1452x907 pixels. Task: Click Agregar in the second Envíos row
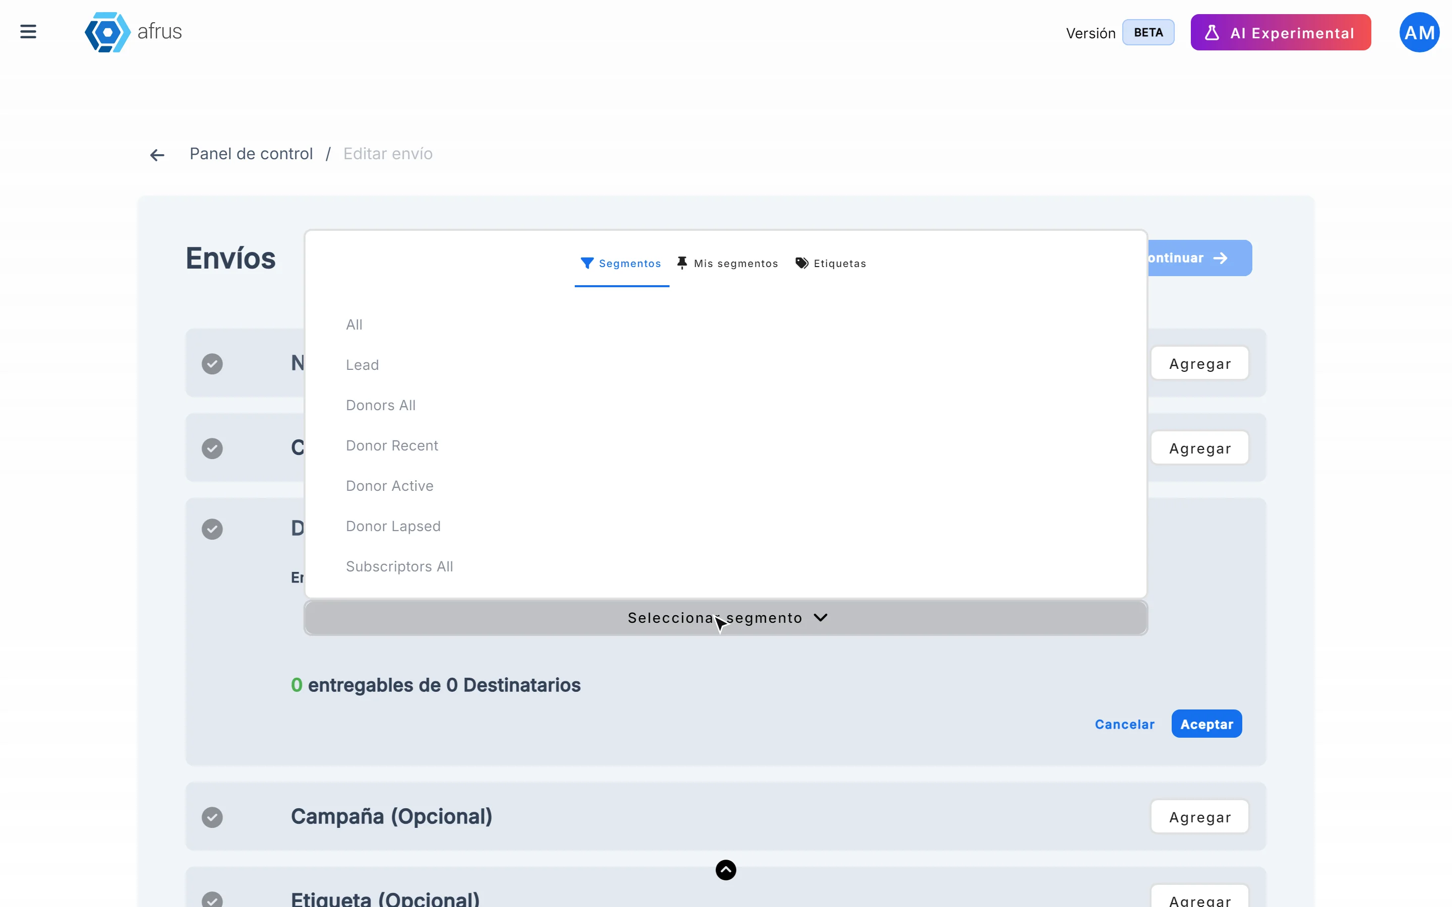click(1199, 448)
